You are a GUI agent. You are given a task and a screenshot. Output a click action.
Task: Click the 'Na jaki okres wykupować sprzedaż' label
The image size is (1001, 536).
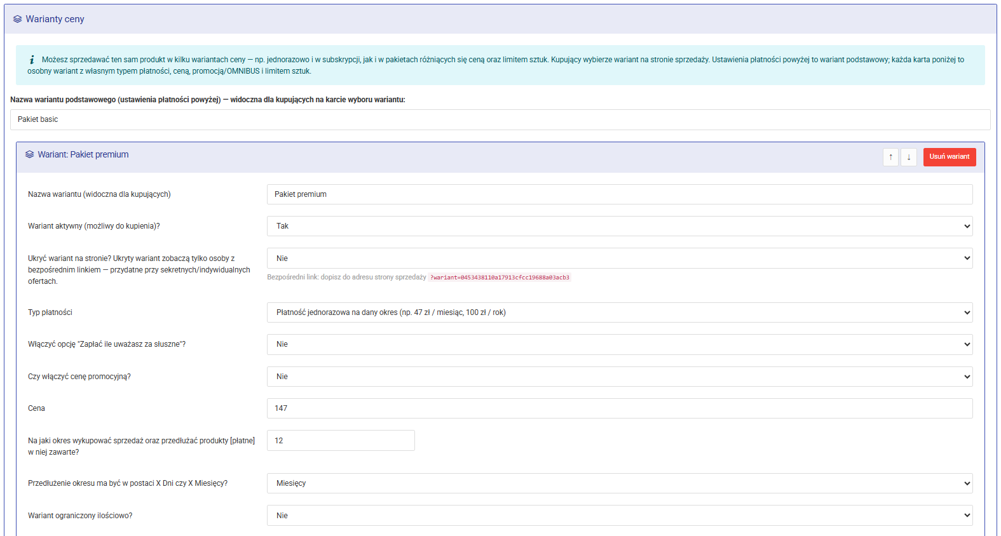(x=141, y=446)
